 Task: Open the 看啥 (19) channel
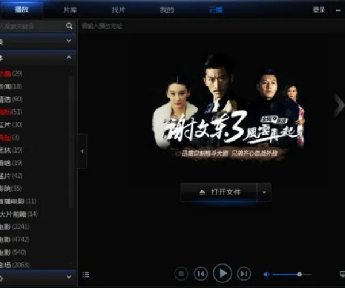pos(11,163)
